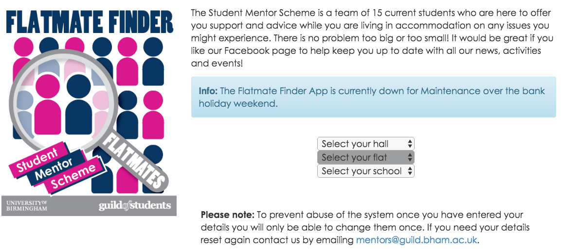Open the "Select your hall" dropdown
The width and height of the screenshot is (562, 249).
(x=365, y=144)
